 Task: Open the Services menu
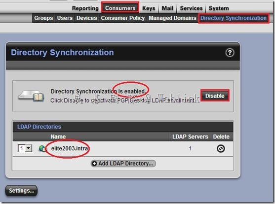[x=191, y=8]
